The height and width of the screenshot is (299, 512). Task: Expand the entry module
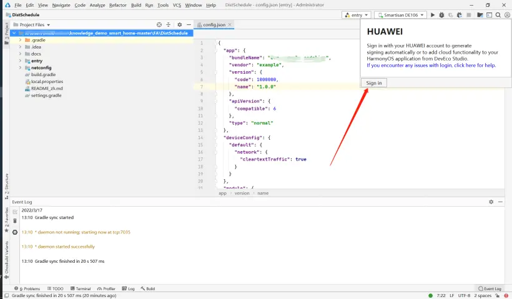tap(20, 61)
